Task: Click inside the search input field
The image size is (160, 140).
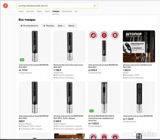Action: click(55, 5)
